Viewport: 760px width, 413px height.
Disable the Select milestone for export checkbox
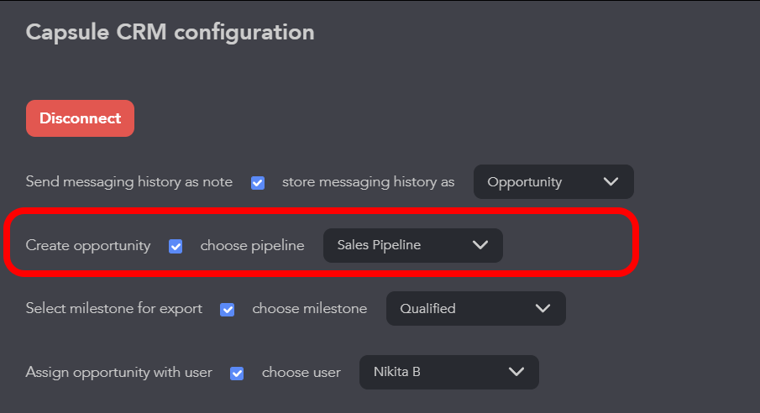coord(227,309)
